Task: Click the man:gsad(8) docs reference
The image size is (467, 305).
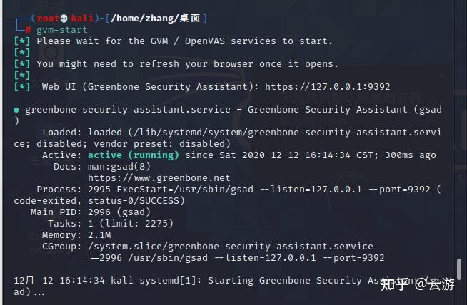Action: click(119, 167)
